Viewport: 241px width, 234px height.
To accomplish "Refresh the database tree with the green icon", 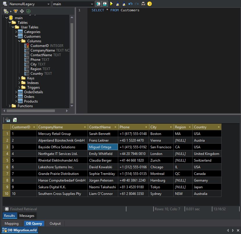I will click(x=28, y=11).
